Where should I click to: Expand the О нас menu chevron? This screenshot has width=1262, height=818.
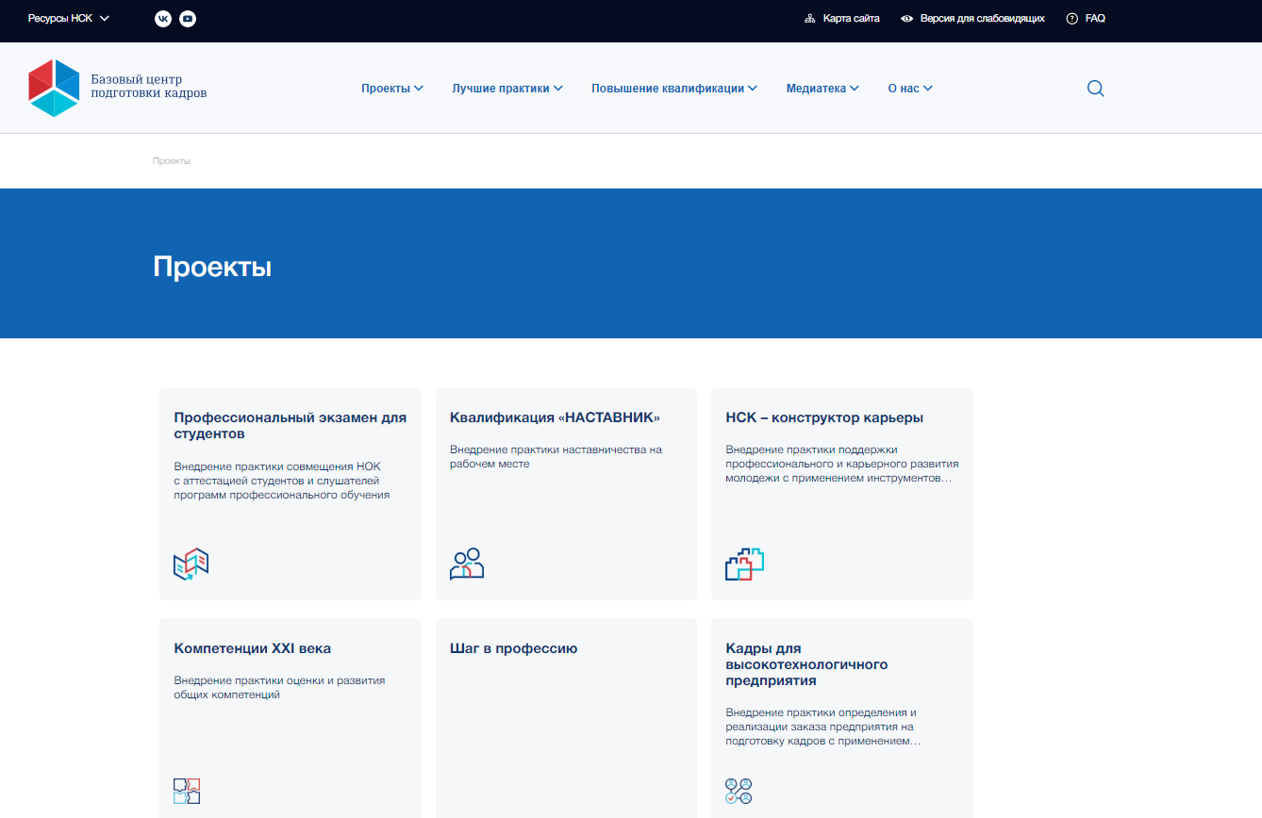point(928,89)
